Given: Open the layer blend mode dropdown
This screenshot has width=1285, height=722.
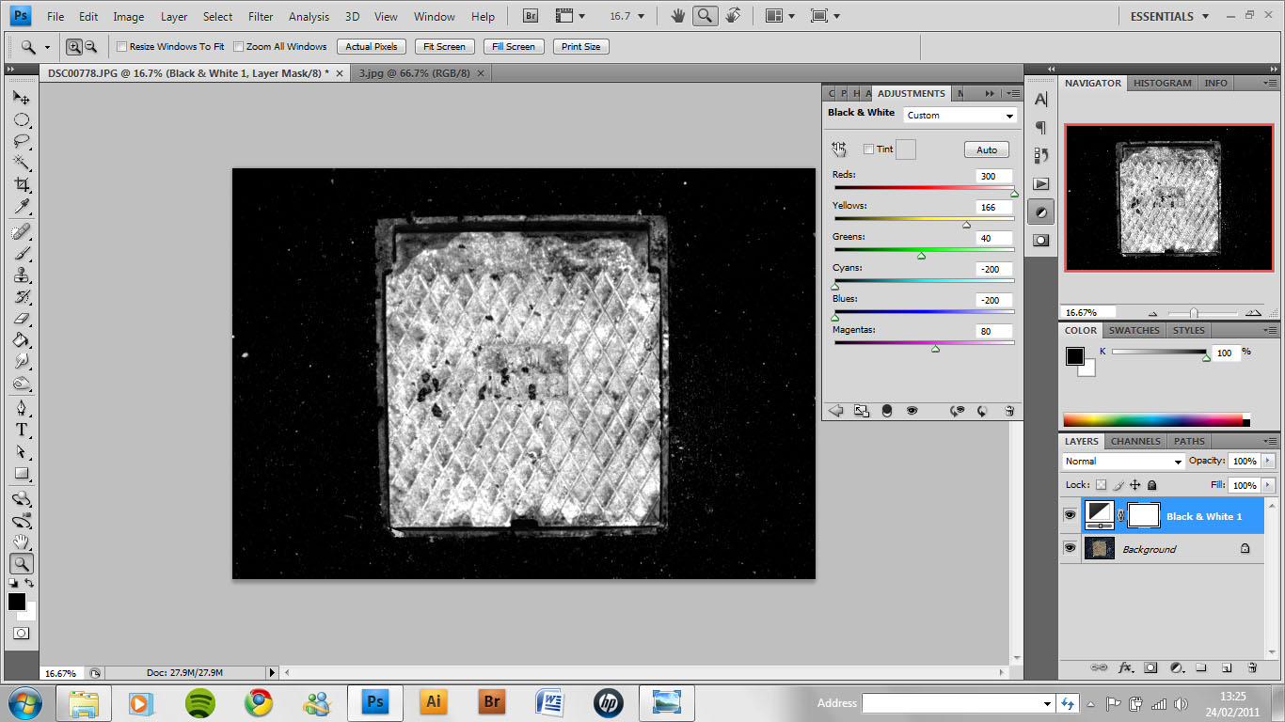Looking at the screenshot, I should pyautogui.click(x=1123, y=462).
